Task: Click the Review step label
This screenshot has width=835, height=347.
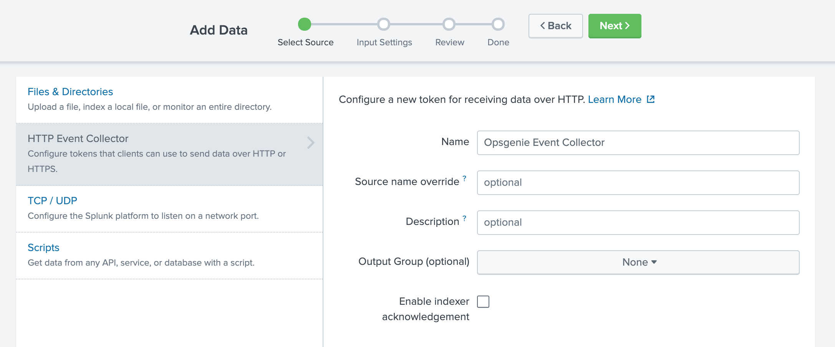Action: coord(449,42)
